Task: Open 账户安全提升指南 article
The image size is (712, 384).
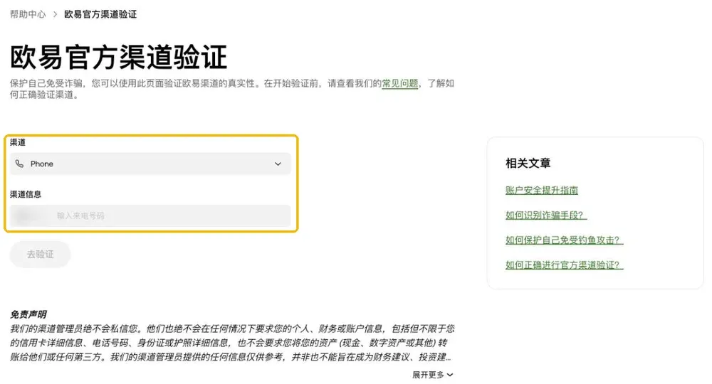Action: coord(542,191)
